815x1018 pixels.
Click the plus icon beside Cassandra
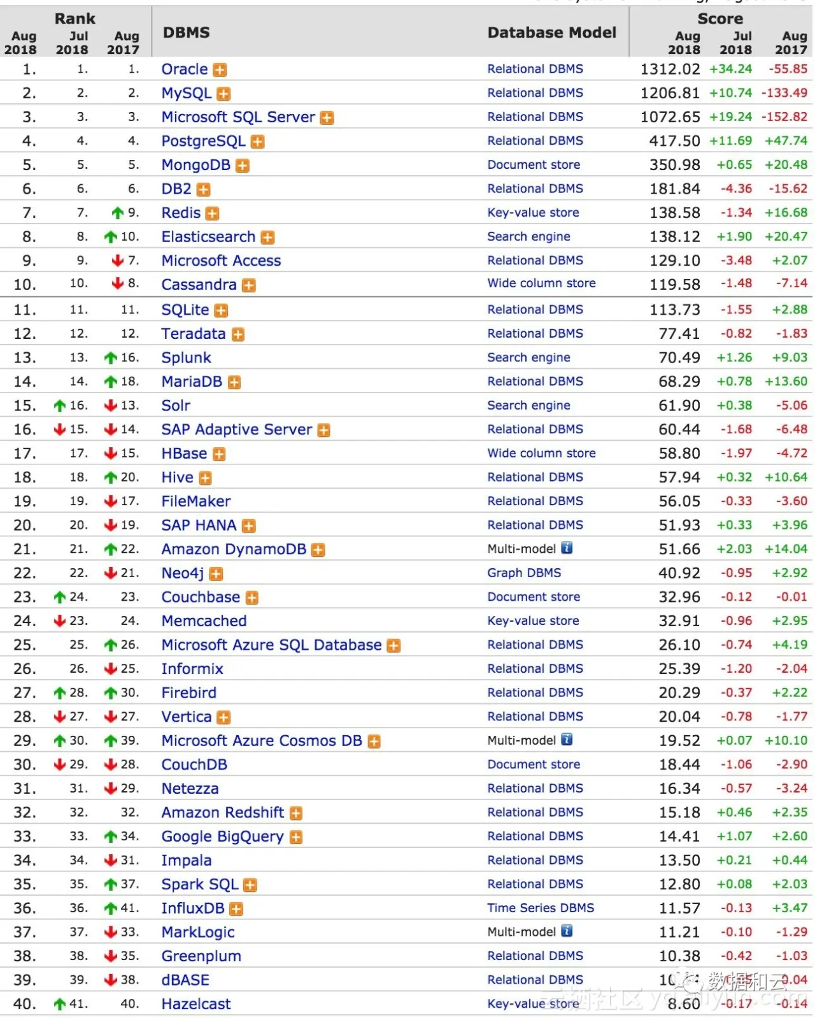tap(249, 285)
